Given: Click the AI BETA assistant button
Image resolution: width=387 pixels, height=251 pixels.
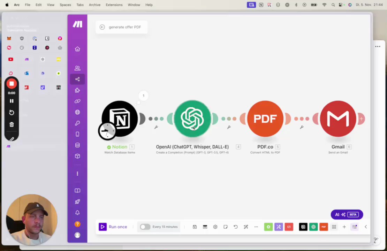Looking at the screenshot, I should point(347,214).
